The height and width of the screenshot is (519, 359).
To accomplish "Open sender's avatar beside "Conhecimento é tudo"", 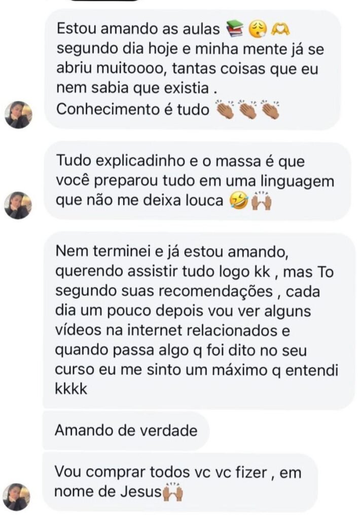I will tap(19, 115).
